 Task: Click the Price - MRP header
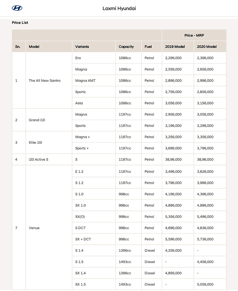click(194, 35)
